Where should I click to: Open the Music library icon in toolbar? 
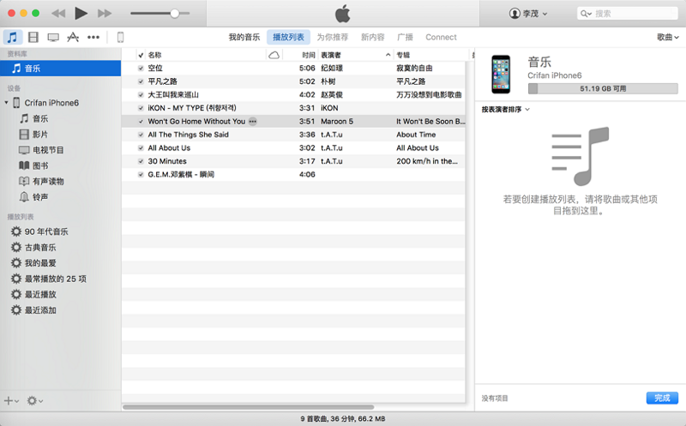coord(13,37)
